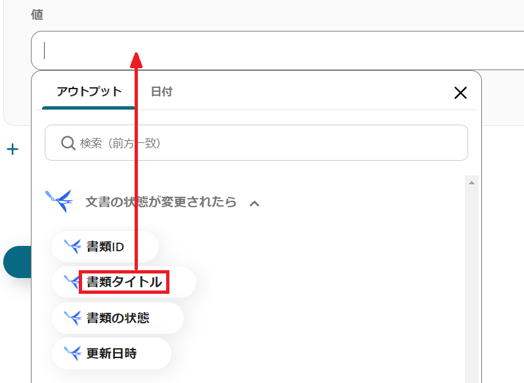This screenshot has height=383, width=524.
Task: Click the bird icon on 書類ID chip
Action: point(73,247)
